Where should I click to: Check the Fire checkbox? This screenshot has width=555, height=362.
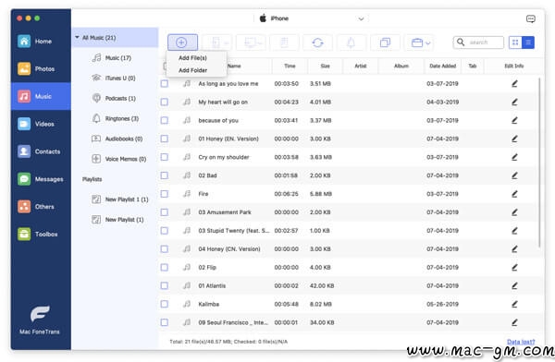(165, 194)
